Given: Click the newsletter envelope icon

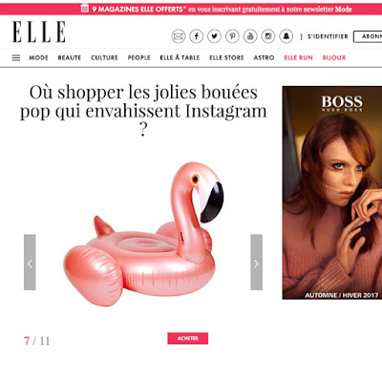Looking at the screenshot, I should (179, 36).
